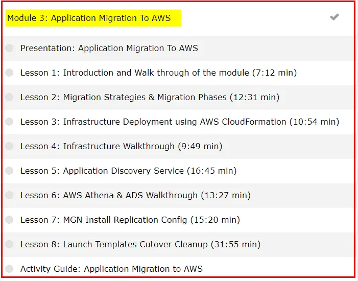The height and width of the screenshot is (281, 358).
Task: Mark Lesson 1 status circle
Action: 9,73
